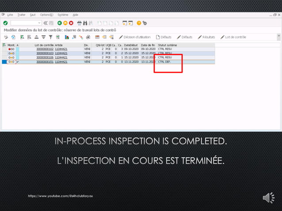Open the Liste menu
This screenshot has width=282, height=211.
10,15
